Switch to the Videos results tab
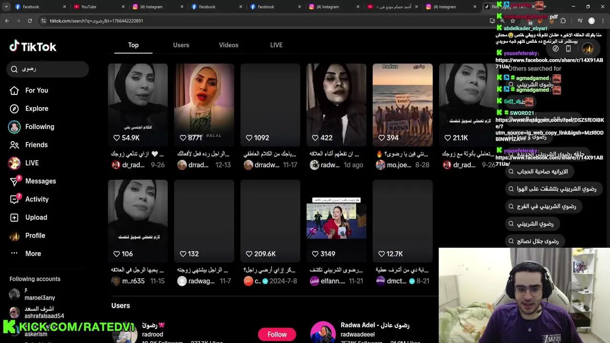Image resolution: width=610 pixels, height=343 pixels. click(229, 45)
